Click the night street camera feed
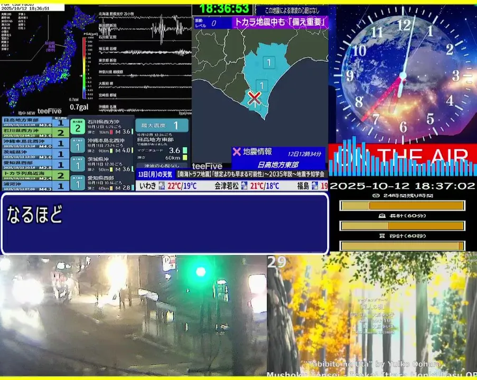 point(133,316)
